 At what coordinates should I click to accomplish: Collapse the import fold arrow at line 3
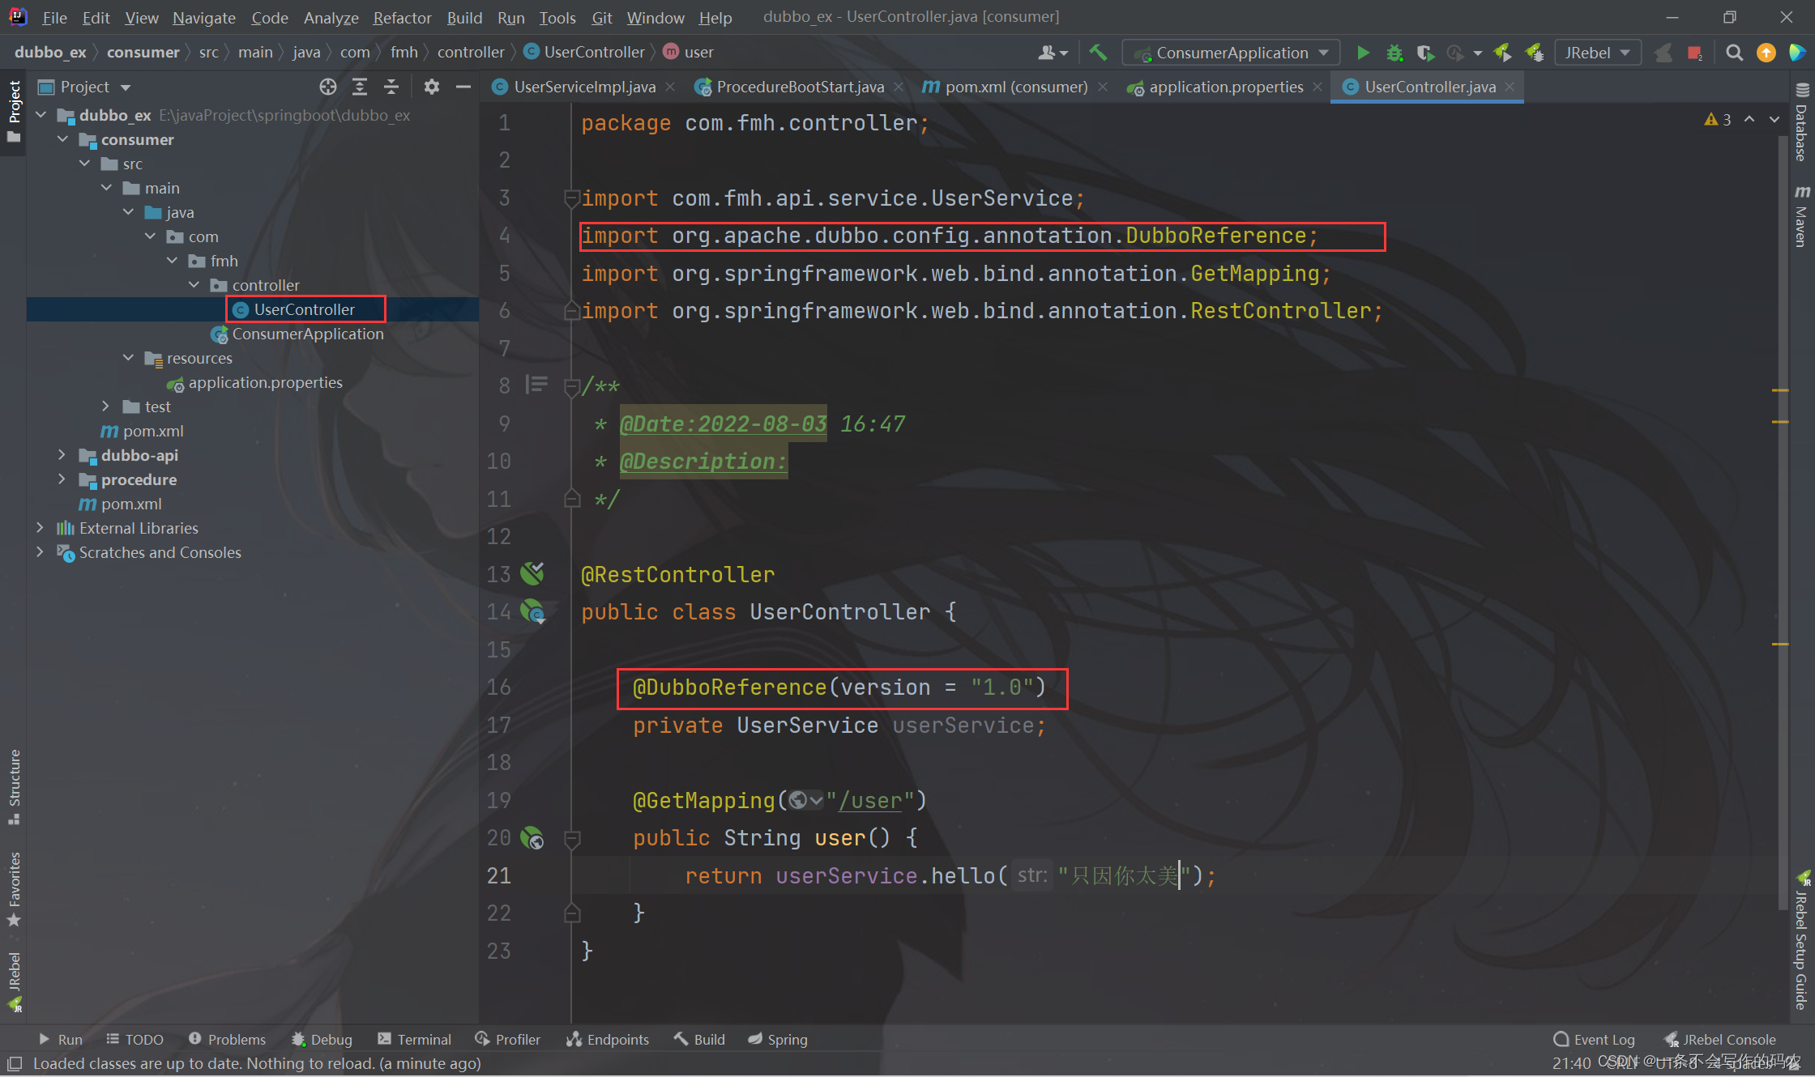coord(571,198)
